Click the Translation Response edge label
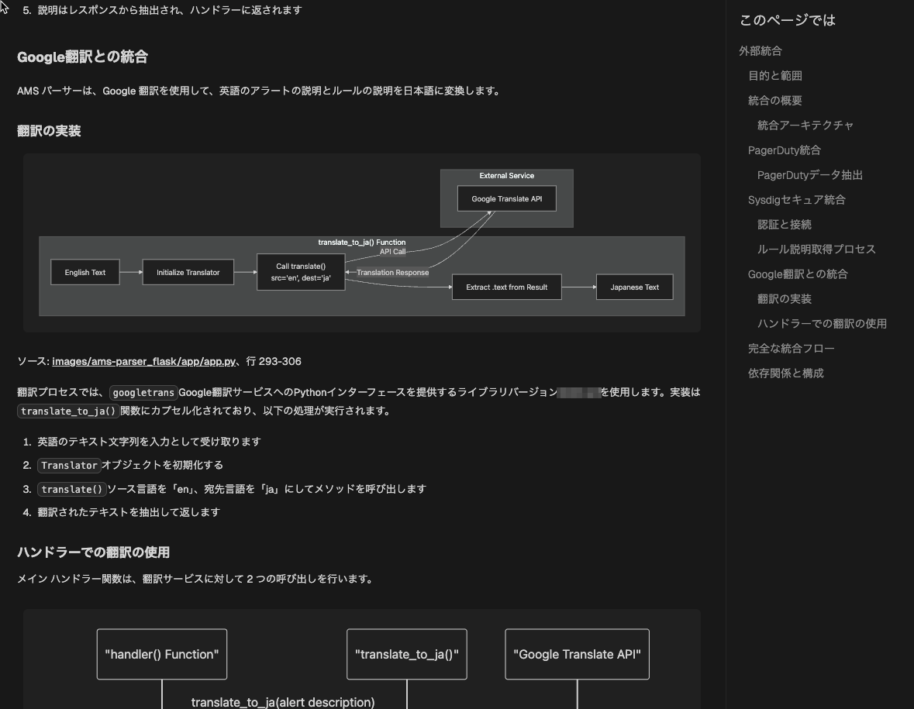 (393, 273)
